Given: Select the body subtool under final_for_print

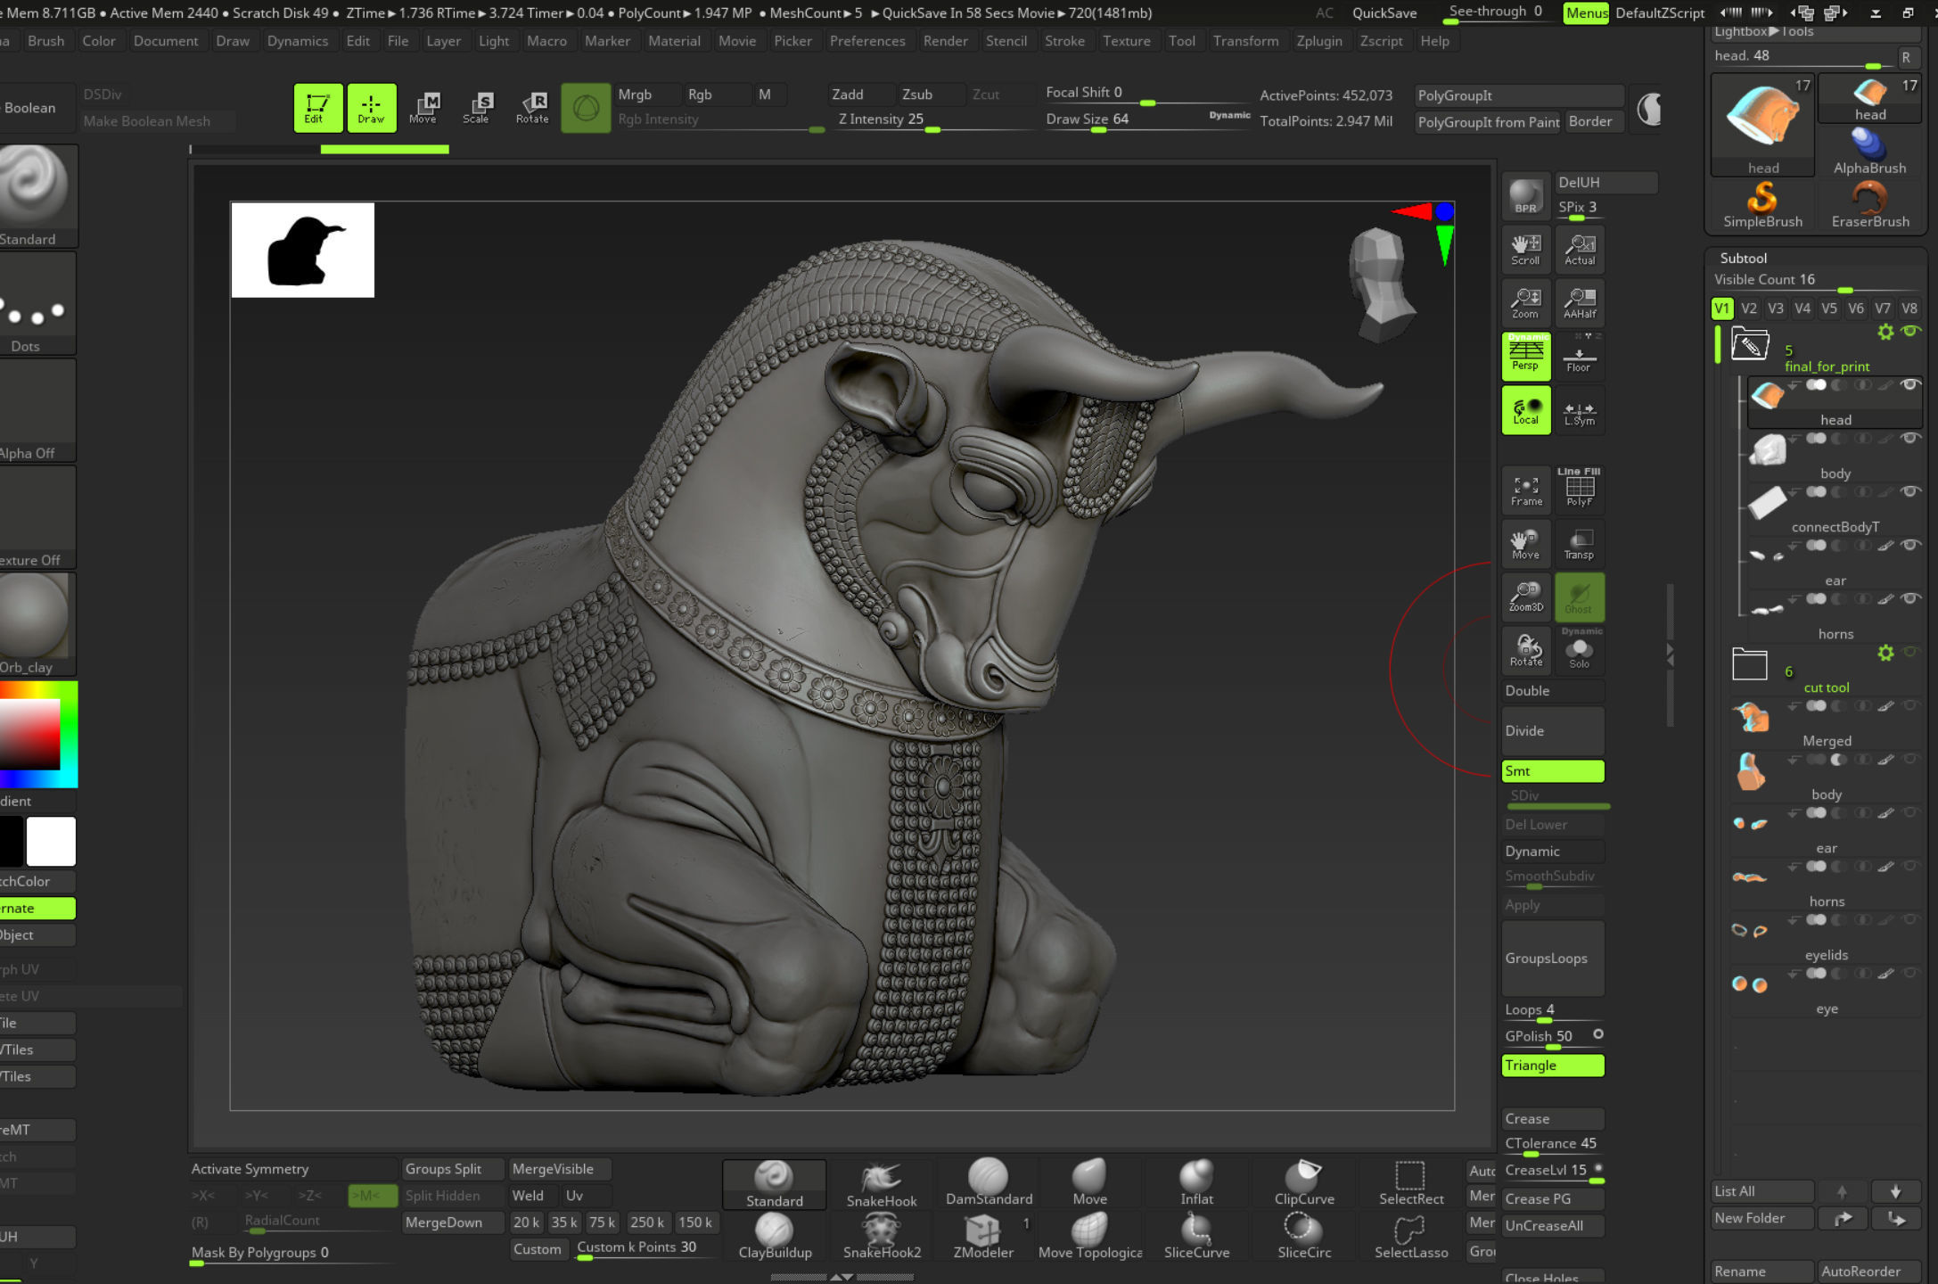Looking at the screenshot, I should click(x=1833, y=455).
